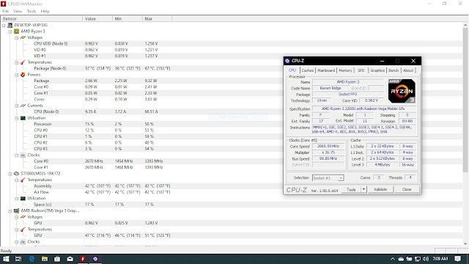Click the taskbar clock showing 7:09 AM
Viewport: 469px width, 264px height.
440,259
